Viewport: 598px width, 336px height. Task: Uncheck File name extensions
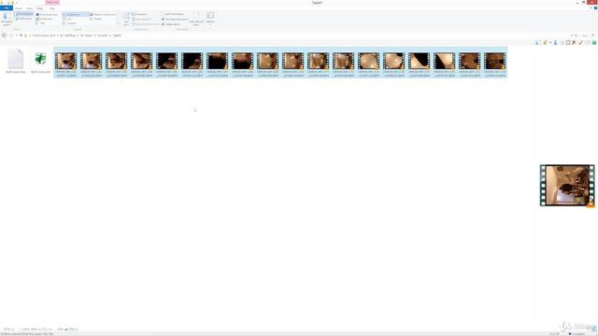[175, 19]
